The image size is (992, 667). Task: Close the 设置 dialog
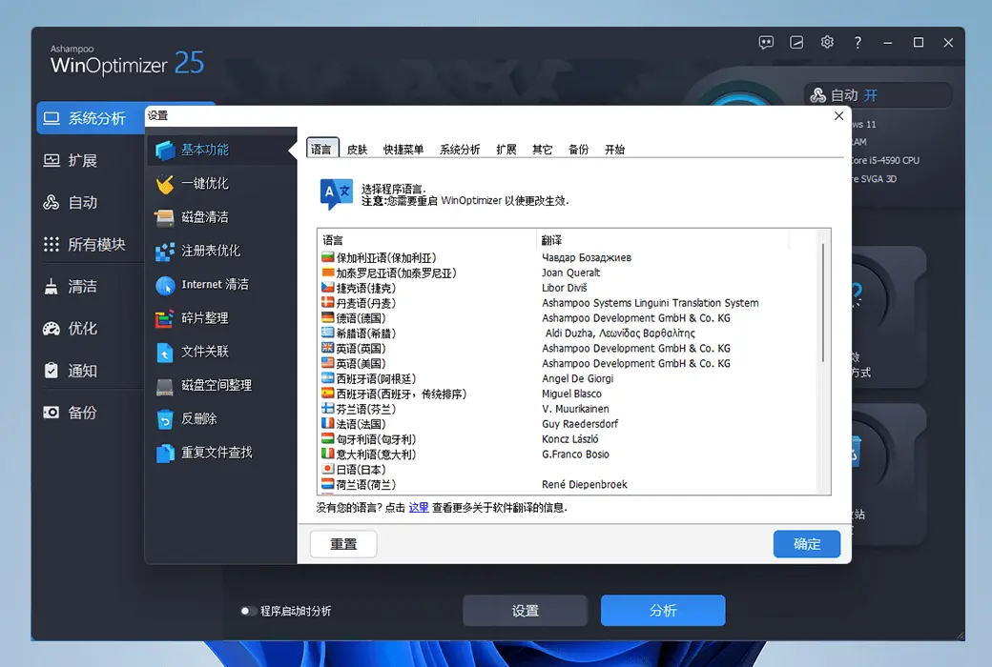click(838, 115)
